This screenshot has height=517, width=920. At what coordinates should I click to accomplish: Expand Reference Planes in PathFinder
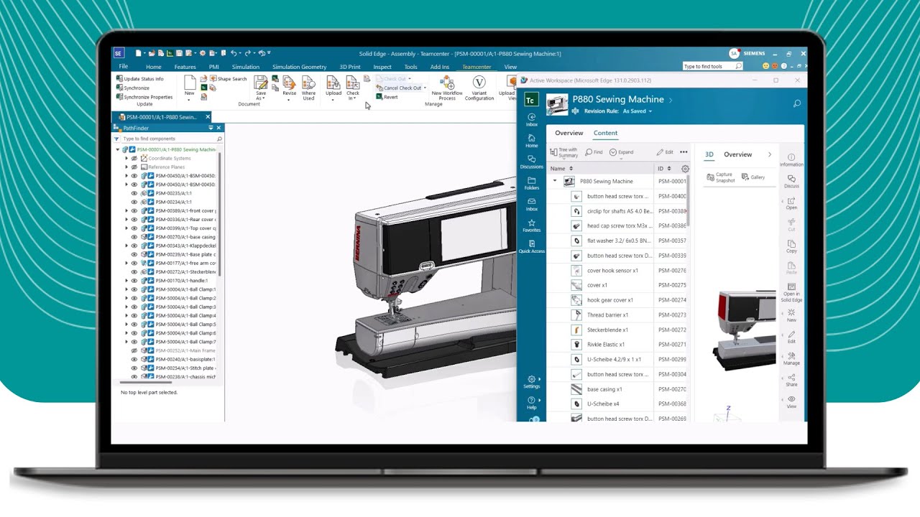tap(126, 167)
